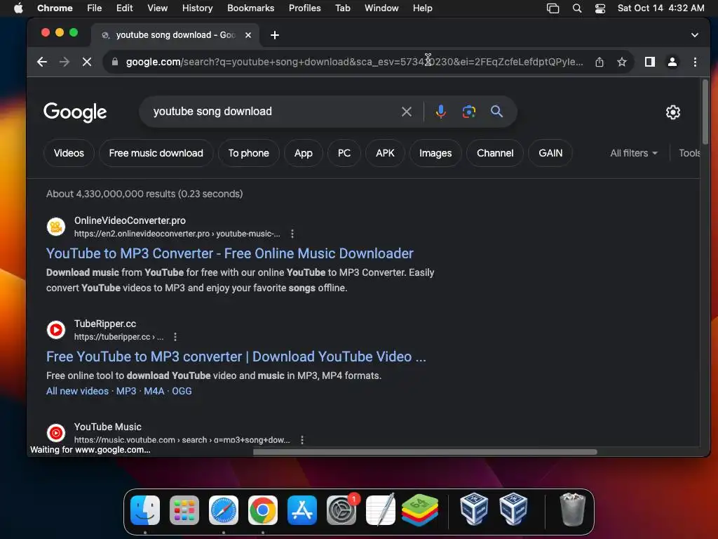Select the GAIN filter chip
The height and width of the screenshot is (539, 718).
click(x=550, y=153)
